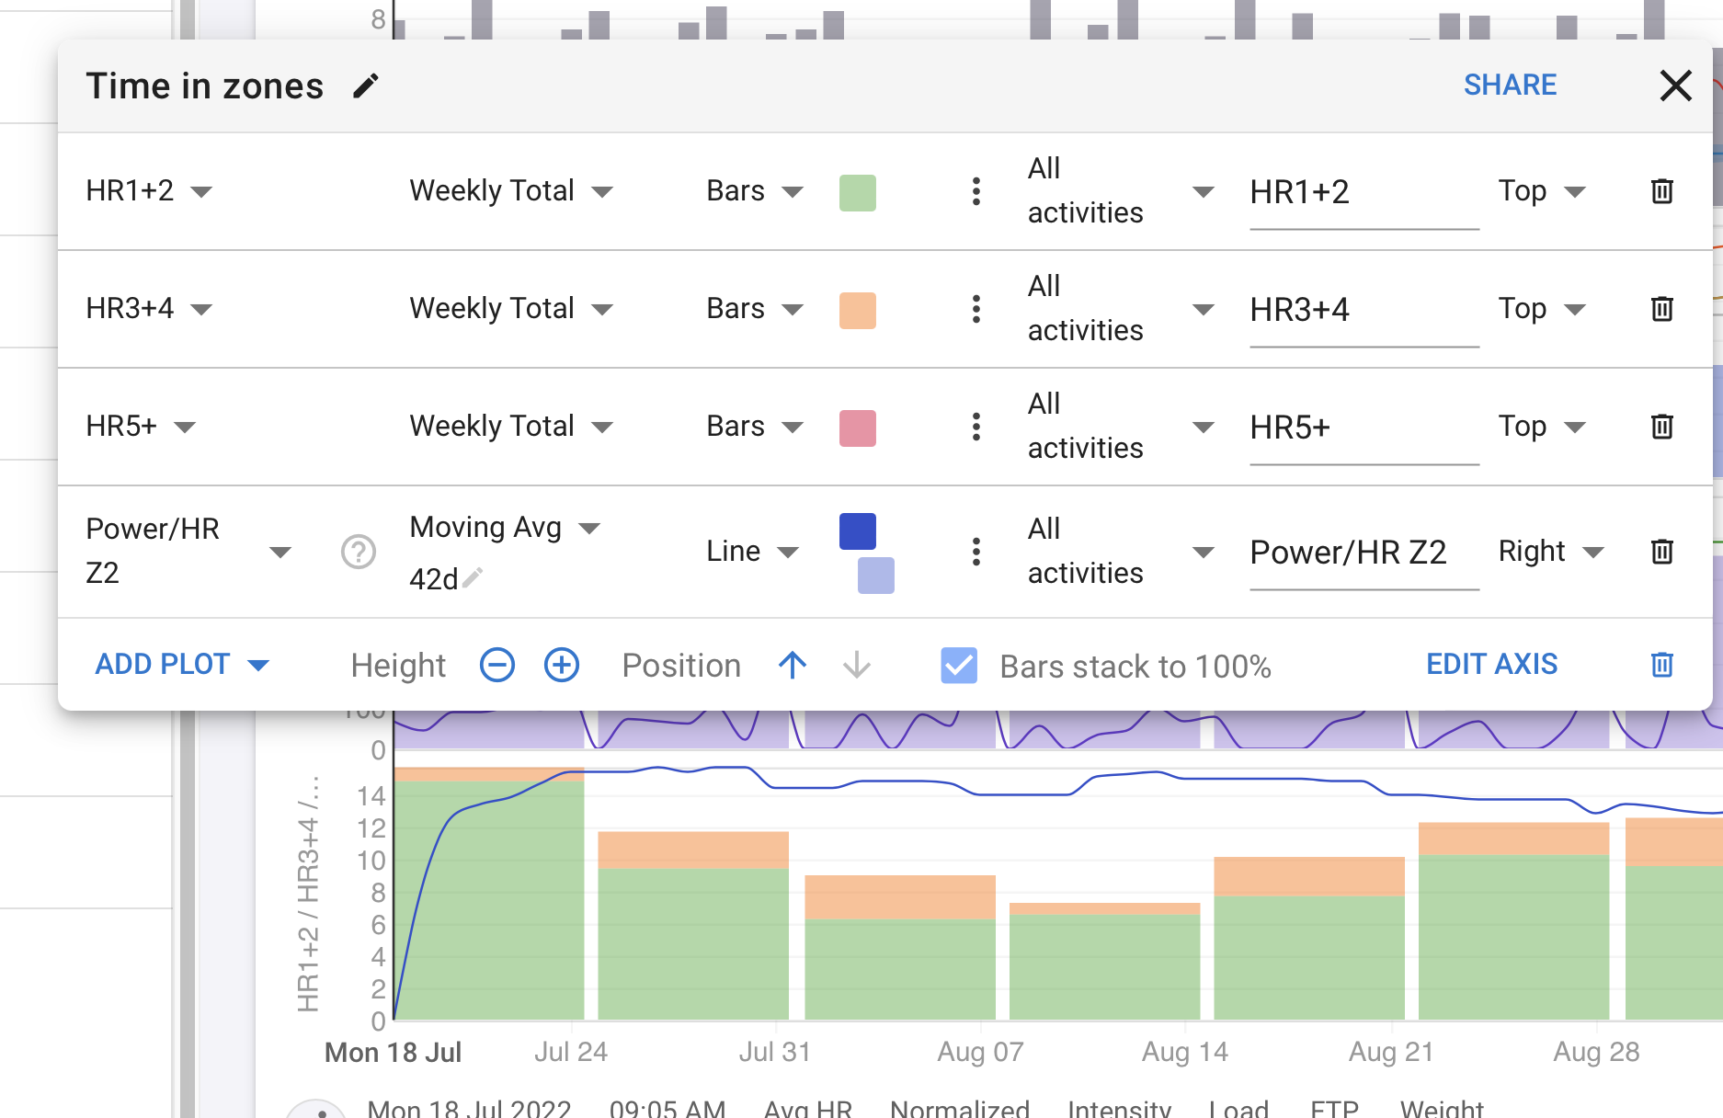The height and width of the screenshot is (1118, 1723).
Task: Open help for Power/HR Z2 metric
Action: [x=359, y=552]
